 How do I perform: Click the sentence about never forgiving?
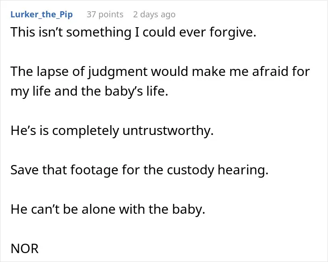133,32
